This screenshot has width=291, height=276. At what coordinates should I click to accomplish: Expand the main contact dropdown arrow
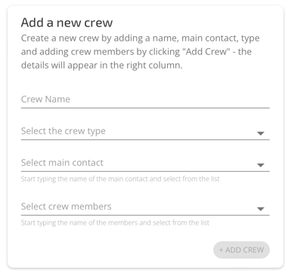(x=261, y=165)
